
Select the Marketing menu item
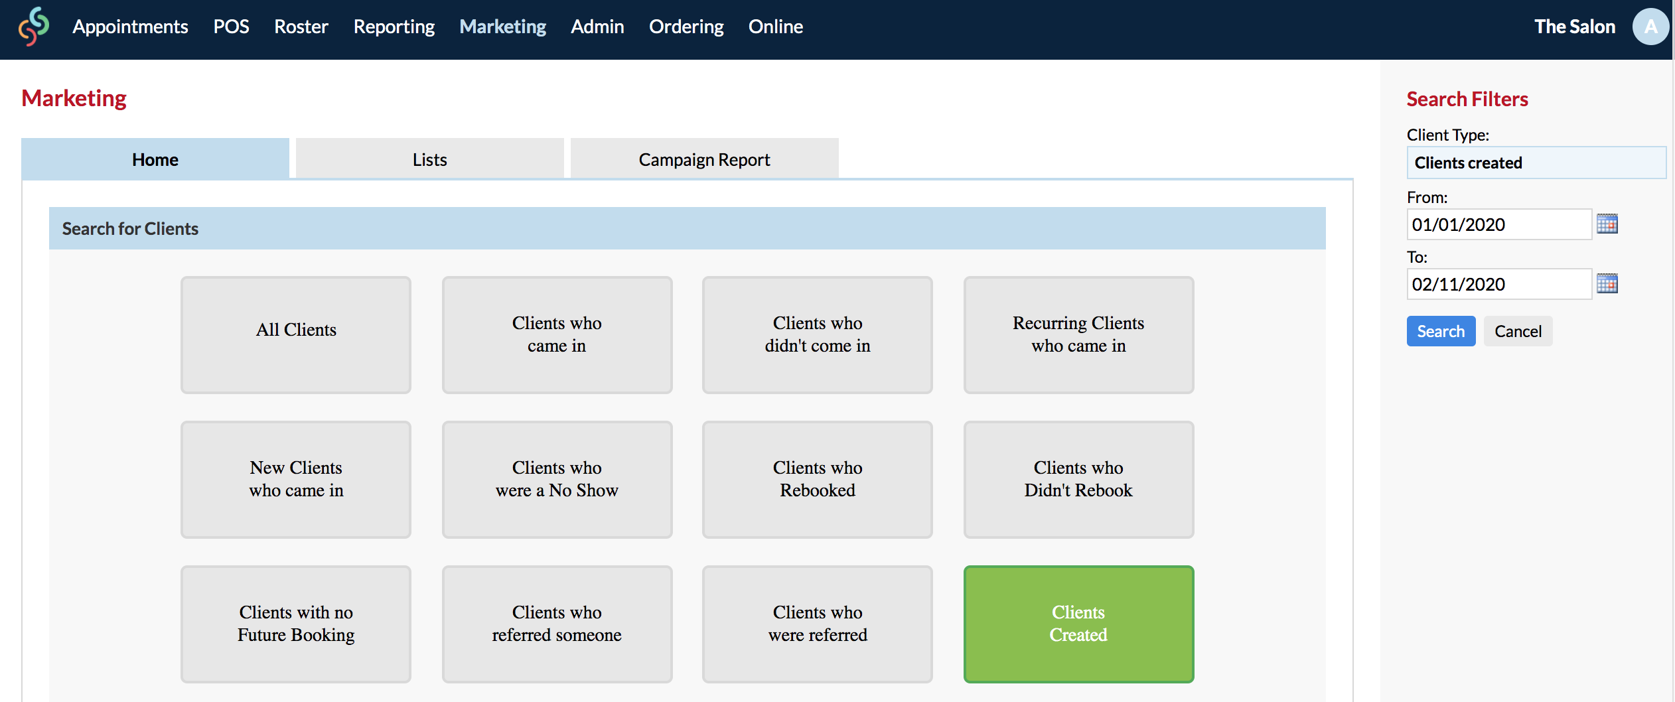(x=502, y=27)
